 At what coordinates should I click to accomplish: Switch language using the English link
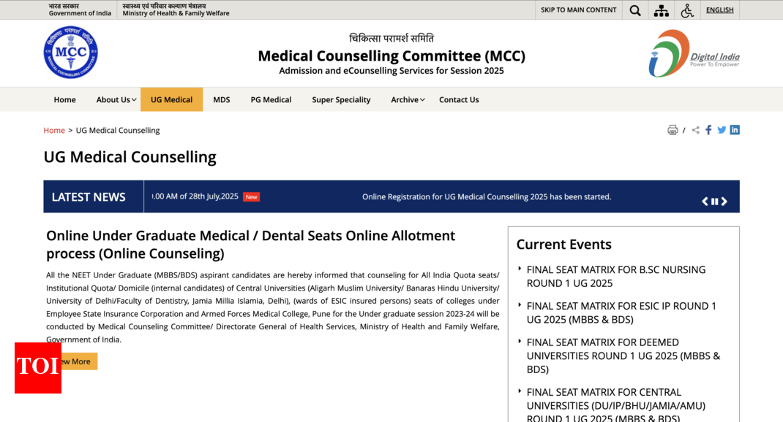(x=719, y=9)
